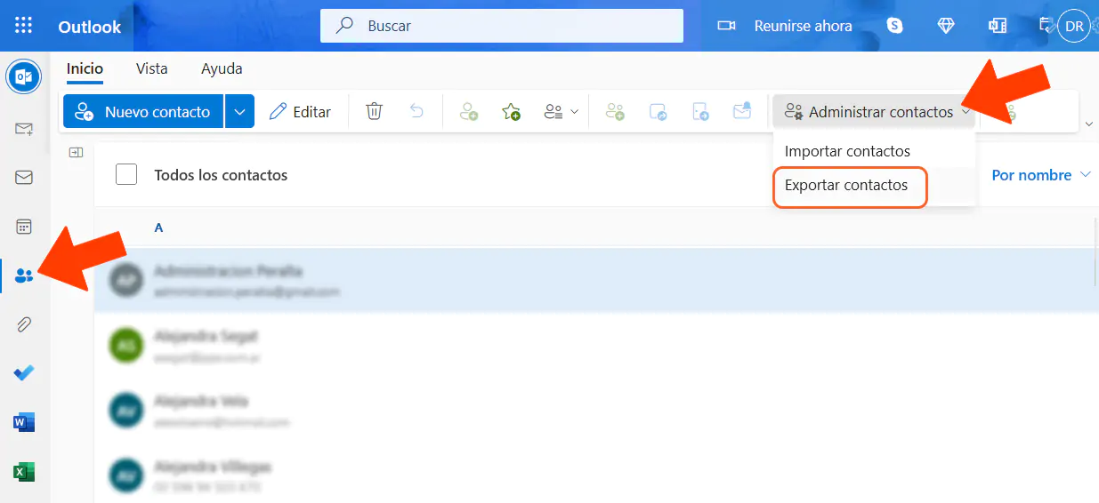The image size is (1099, 503).
Task: Click the Editar button
Action: click(x=301, y=112)
